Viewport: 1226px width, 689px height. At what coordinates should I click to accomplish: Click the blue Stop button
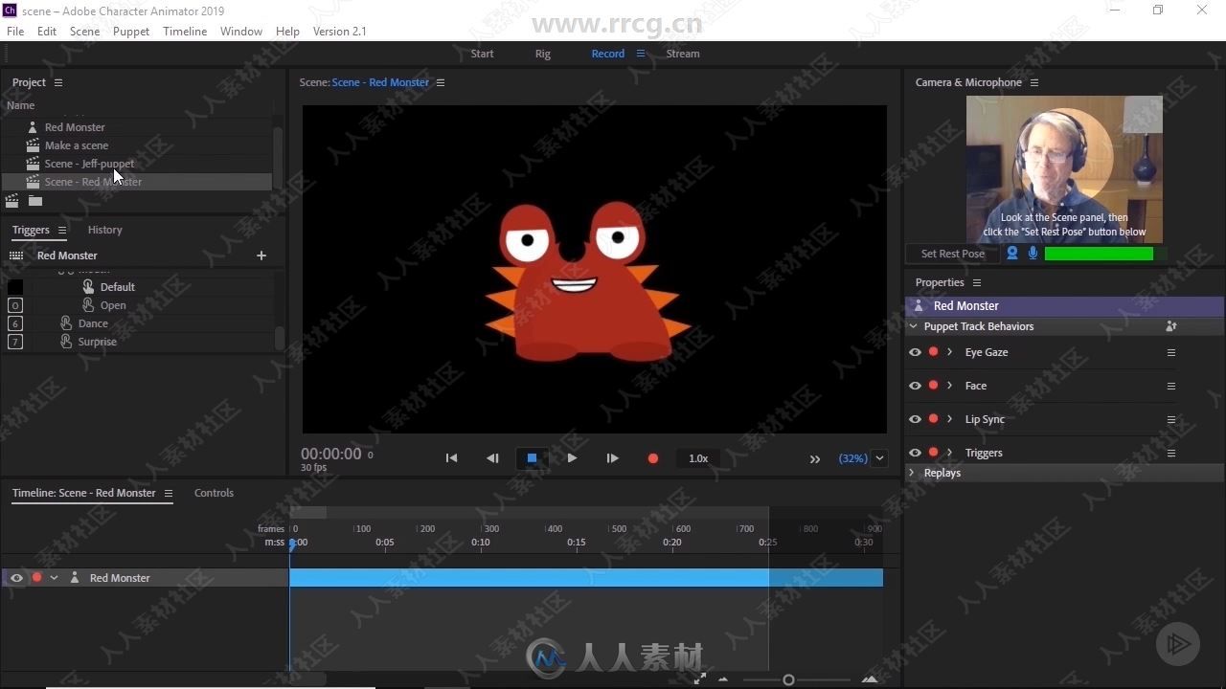pos(532,458)
